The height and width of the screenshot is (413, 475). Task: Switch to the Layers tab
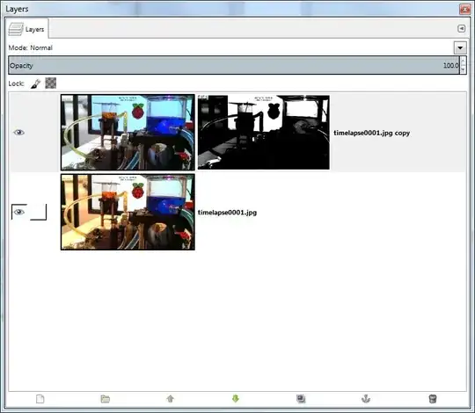click(27, 29)
